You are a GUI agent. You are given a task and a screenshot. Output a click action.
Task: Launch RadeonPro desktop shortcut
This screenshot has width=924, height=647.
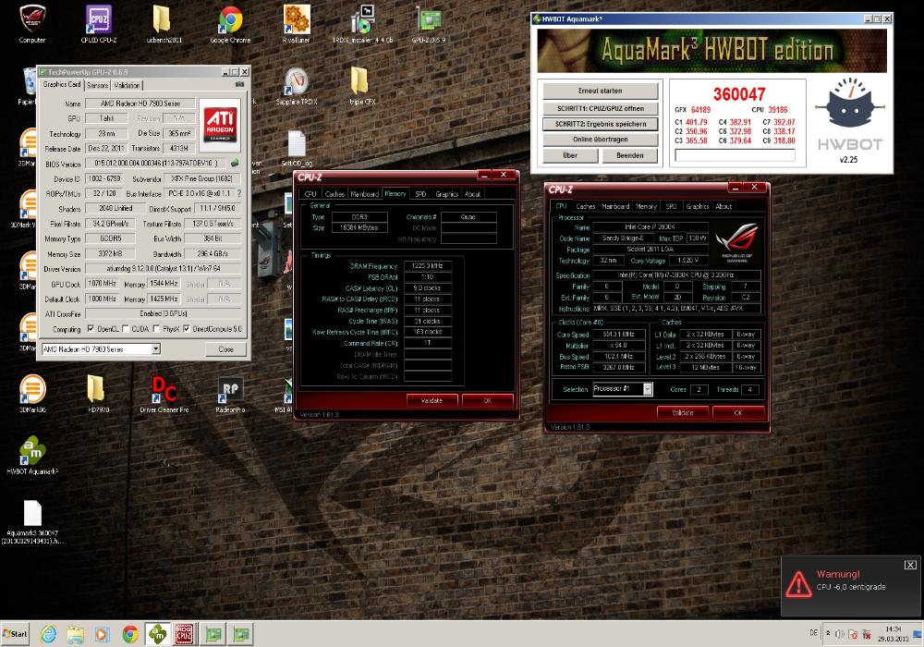230,393
